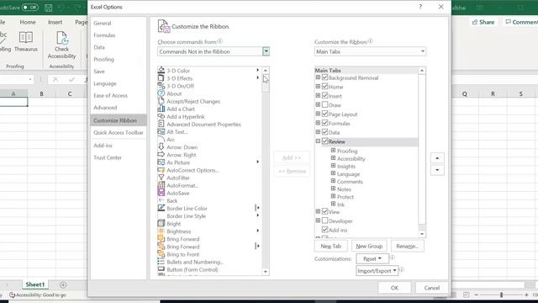Expand the Proofing group under Review
The height and width of the screenshot is (303, 538).
[333, 151]
